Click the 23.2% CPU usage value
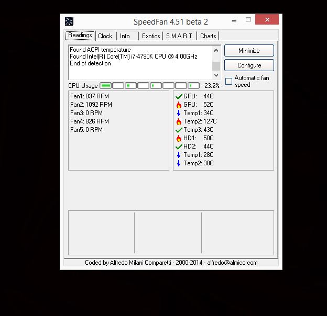Viewport: 327px width, 316px height. (212, 86)
